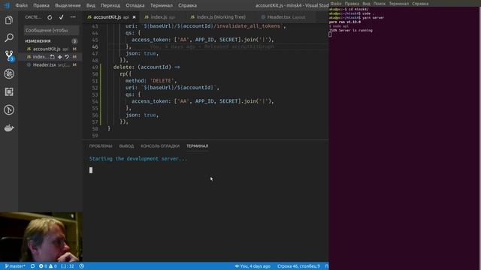481x270 pixels.
Task: Open the КОНСОЛЬ ОТЛАДКИ panel tab
Action: point(160,146)
